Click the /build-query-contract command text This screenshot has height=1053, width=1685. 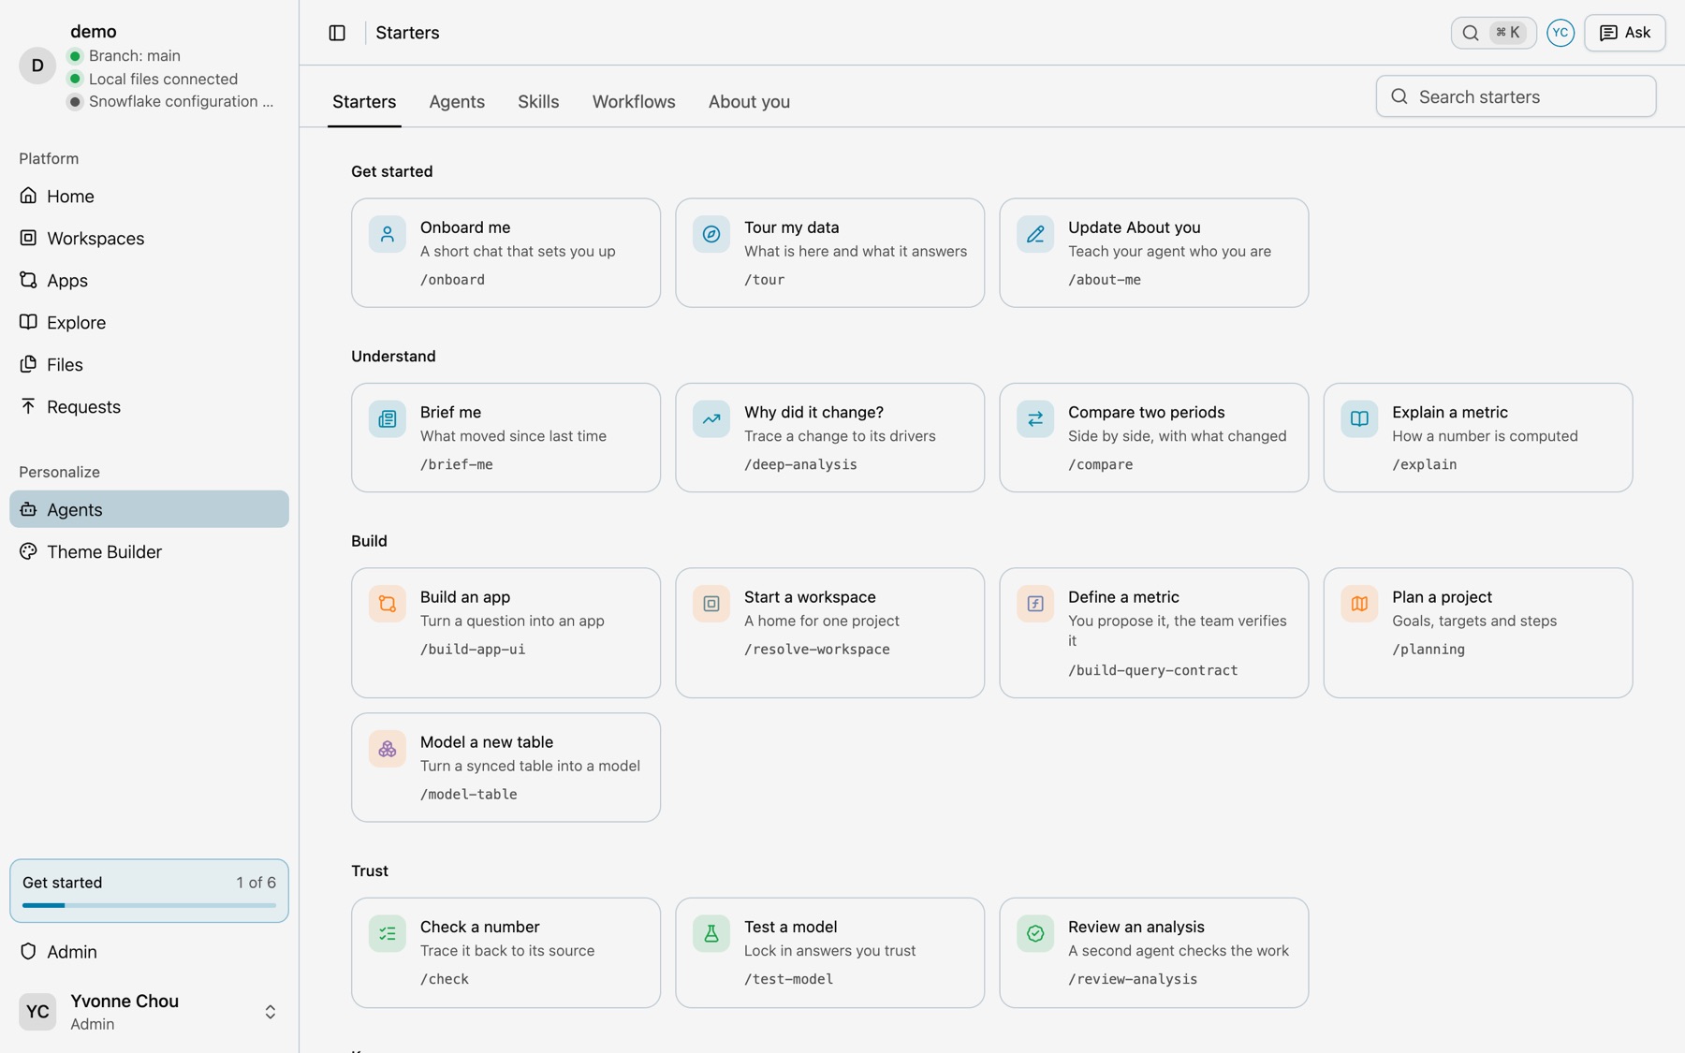1152,670
